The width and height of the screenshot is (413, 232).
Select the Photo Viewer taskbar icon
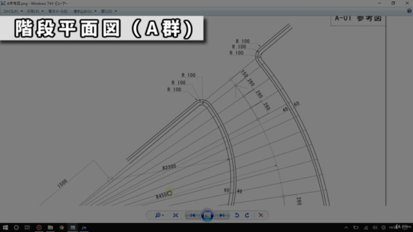click(73, 227)
